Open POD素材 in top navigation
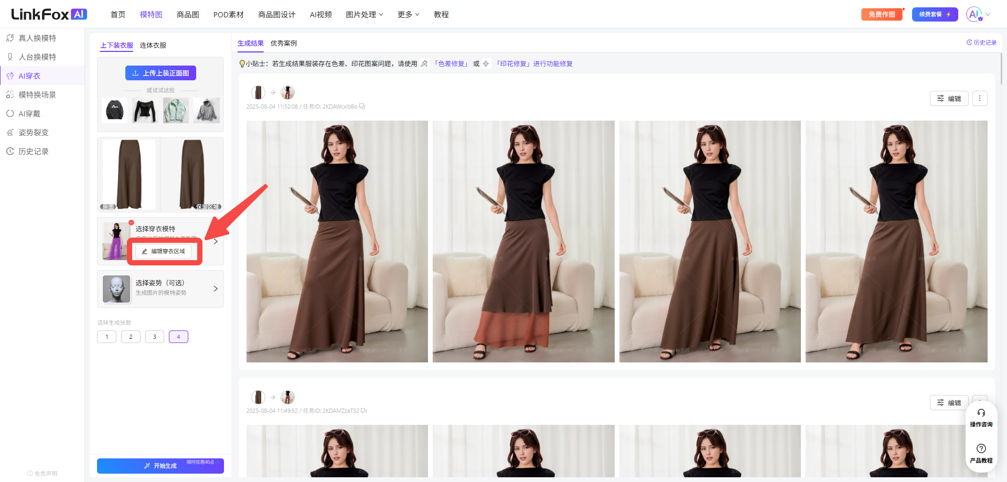Viewport: 1007px width, 482px height. click(229, 15)
